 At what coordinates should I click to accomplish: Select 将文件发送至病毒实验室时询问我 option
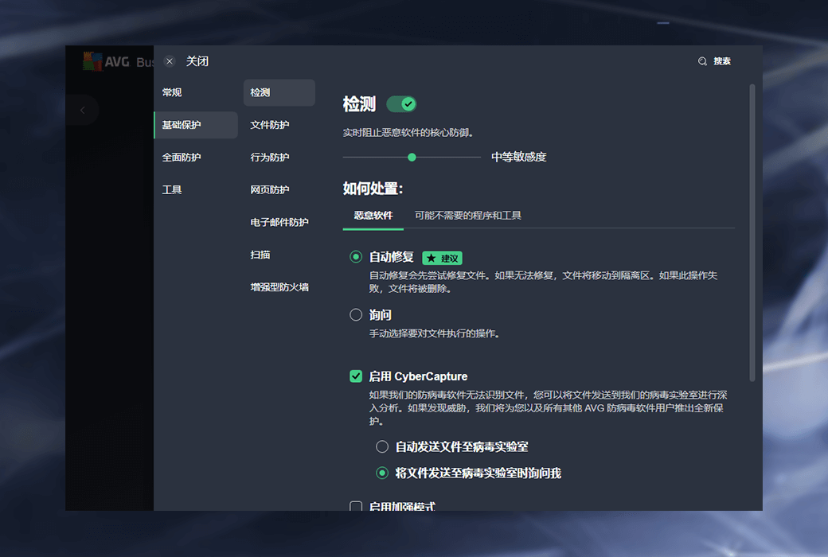click(382, 473)
